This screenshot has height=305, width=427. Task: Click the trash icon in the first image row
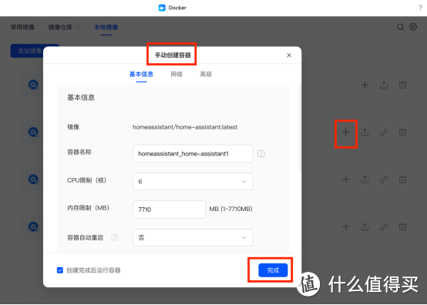[x=403, y=85]
